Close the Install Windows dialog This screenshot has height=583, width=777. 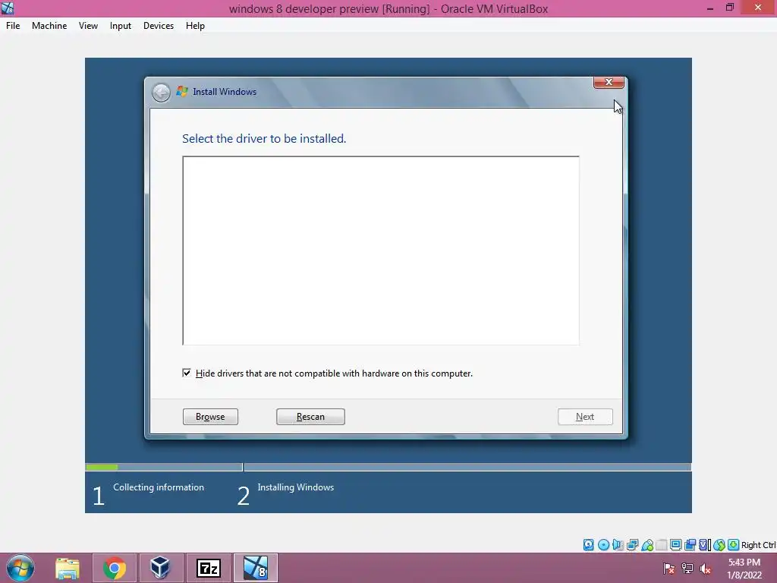(x=609, y=82)
